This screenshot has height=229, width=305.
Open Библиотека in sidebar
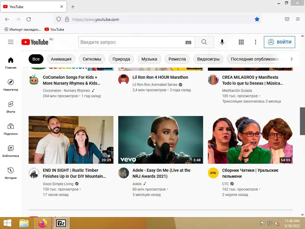pyautogui.click(x=11, y=151)
